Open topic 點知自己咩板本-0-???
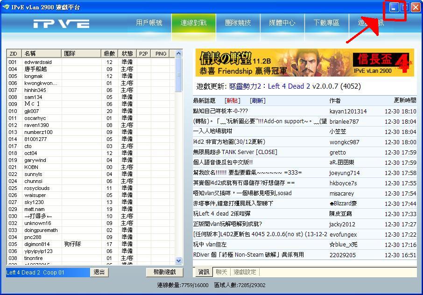 click(x=220, y=111)
